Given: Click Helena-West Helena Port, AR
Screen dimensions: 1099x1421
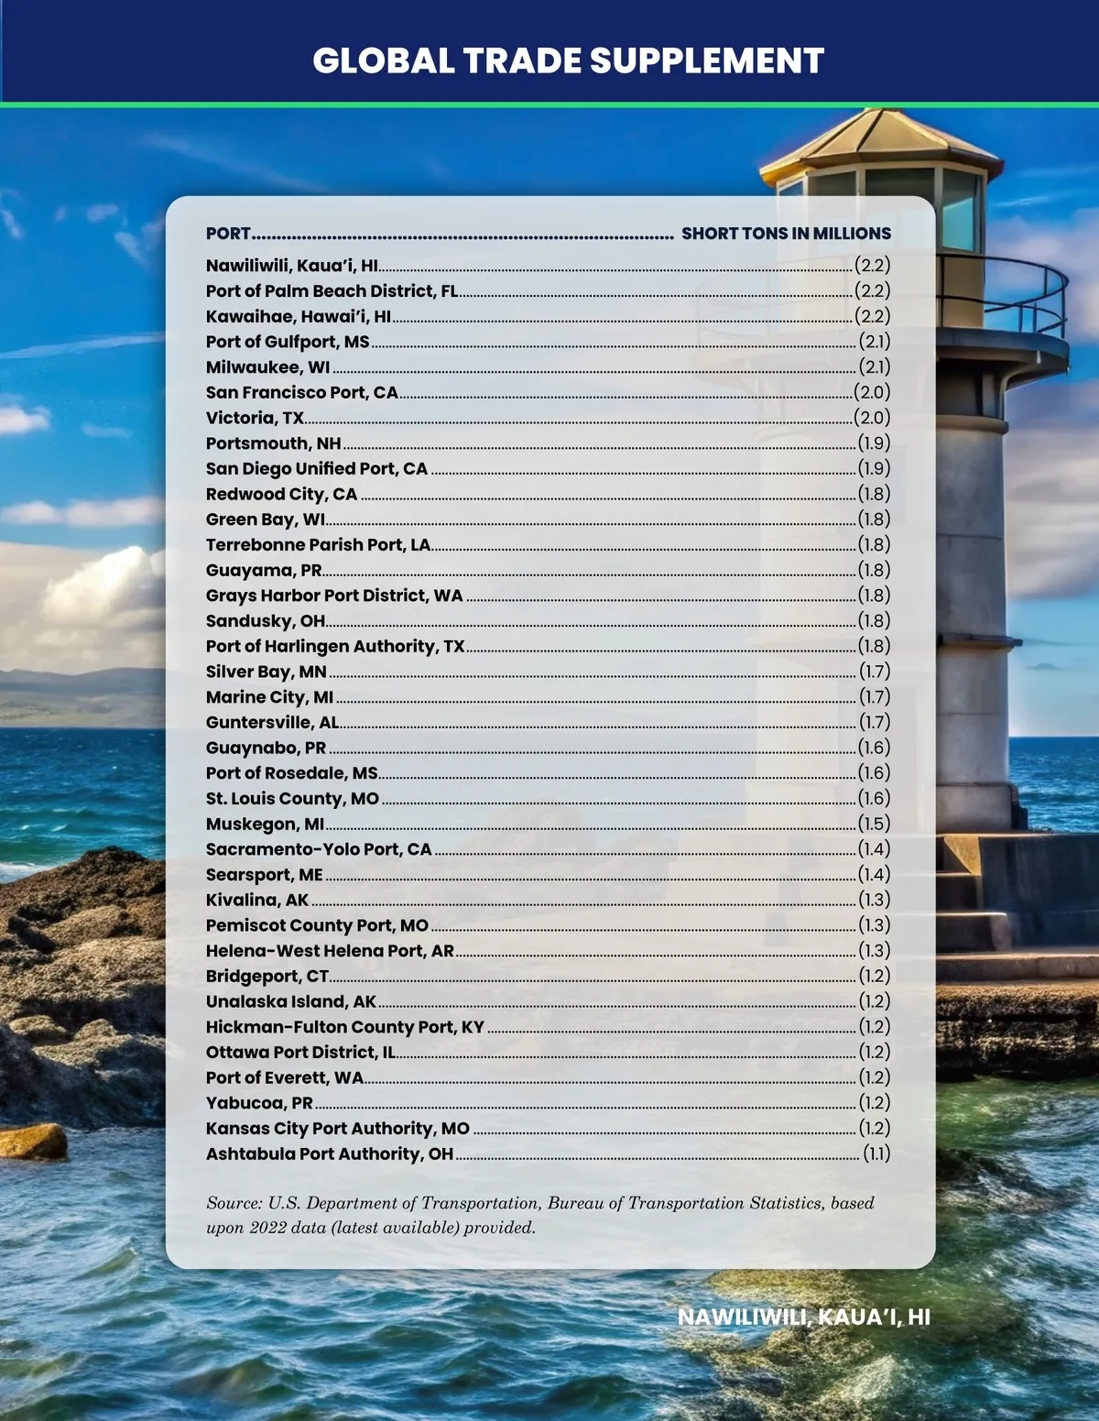Looking at the screenshot, I should tap(330, 951).
